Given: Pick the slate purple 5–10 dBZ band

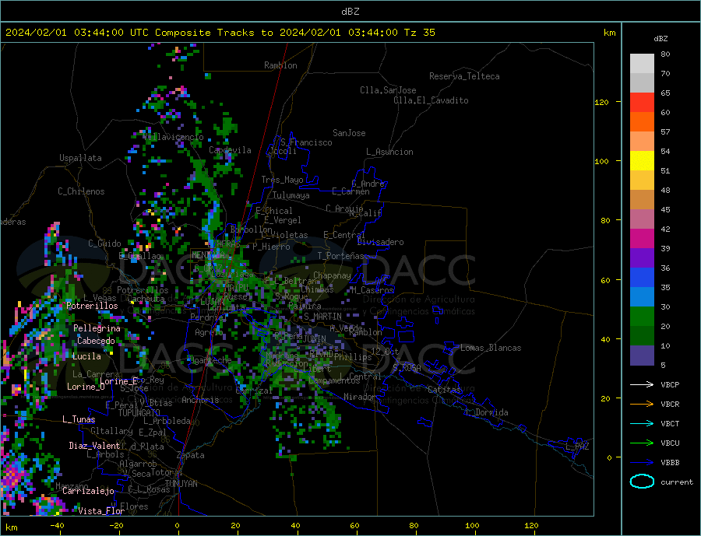Looking at the screenshot, I should [642, 356].
